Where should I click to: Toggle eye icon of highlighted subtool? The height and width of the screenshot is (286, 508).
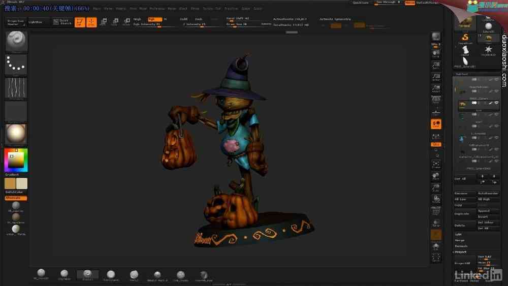point(496,103)
